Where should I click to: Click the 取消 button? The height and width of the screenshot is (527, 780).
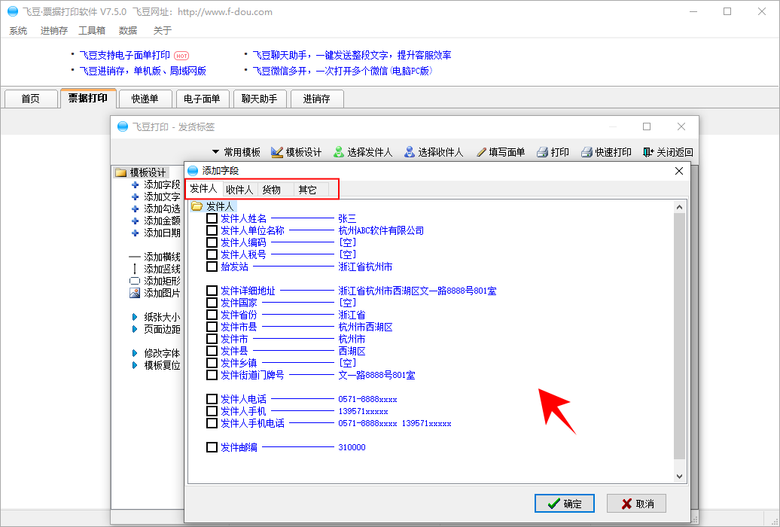[636, 504]
